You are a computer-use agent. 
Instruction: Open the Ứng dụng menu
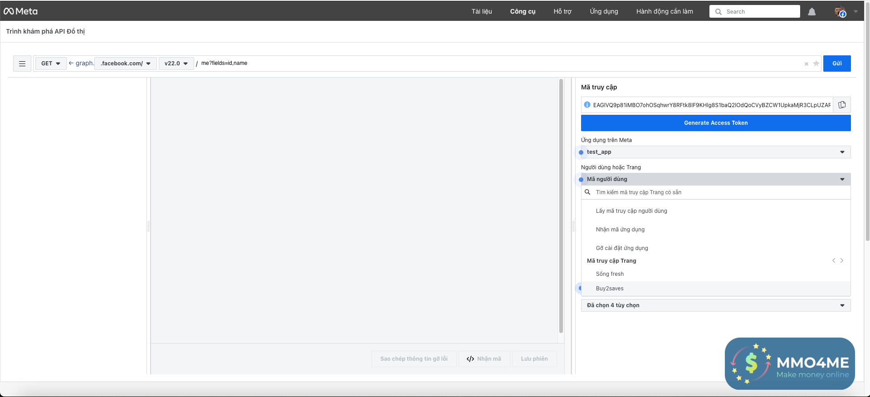point(604,11)
